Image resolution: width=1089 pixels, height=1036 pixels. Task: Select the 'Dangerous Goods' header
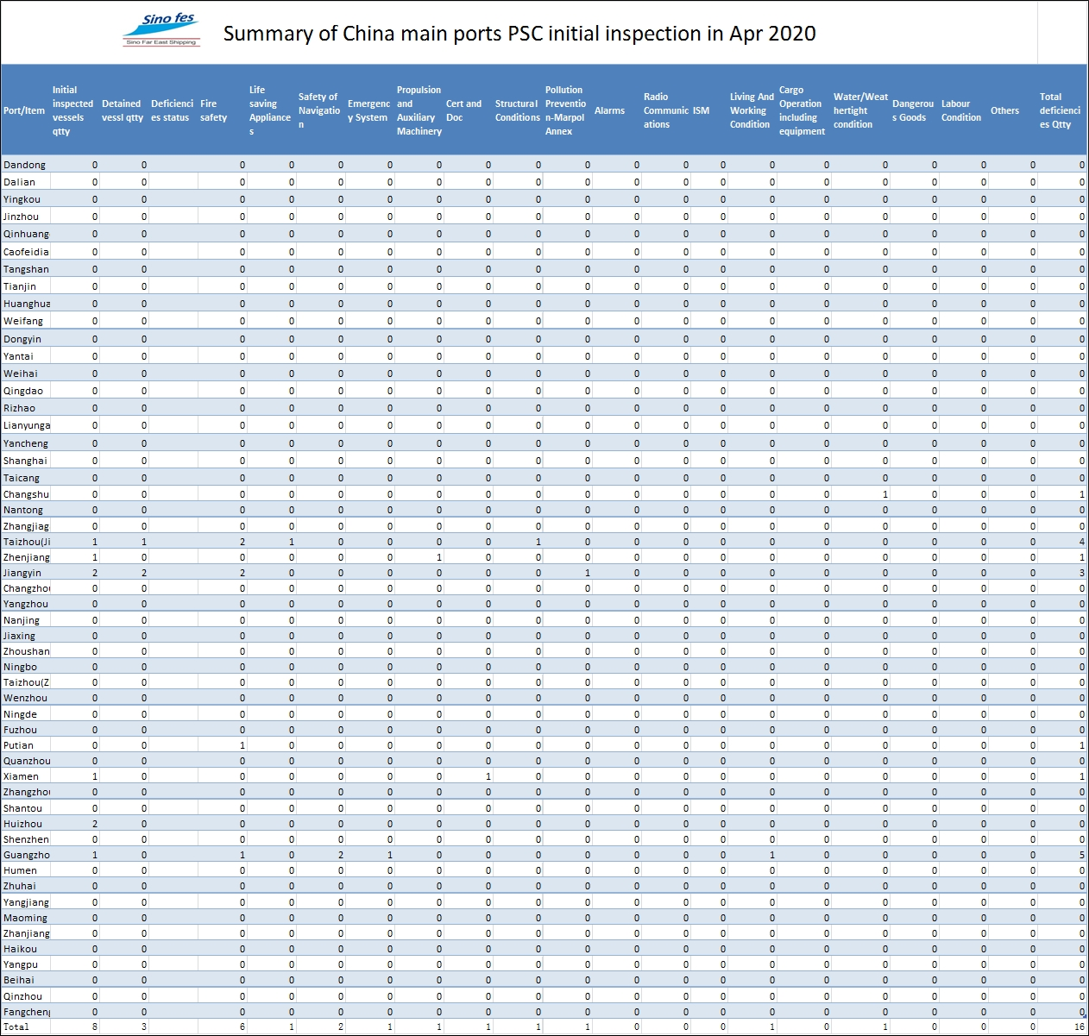tap(913, 110)
